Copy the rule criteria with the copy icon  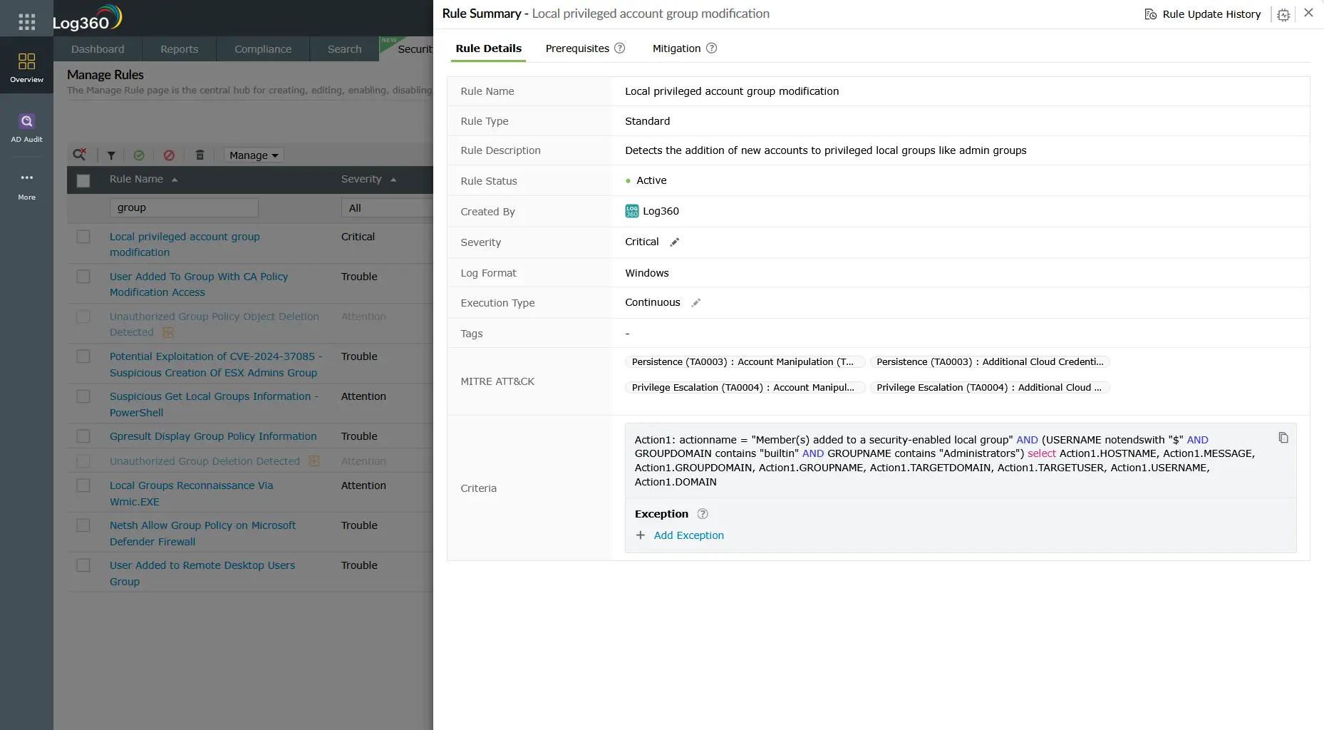[1283, 437]
